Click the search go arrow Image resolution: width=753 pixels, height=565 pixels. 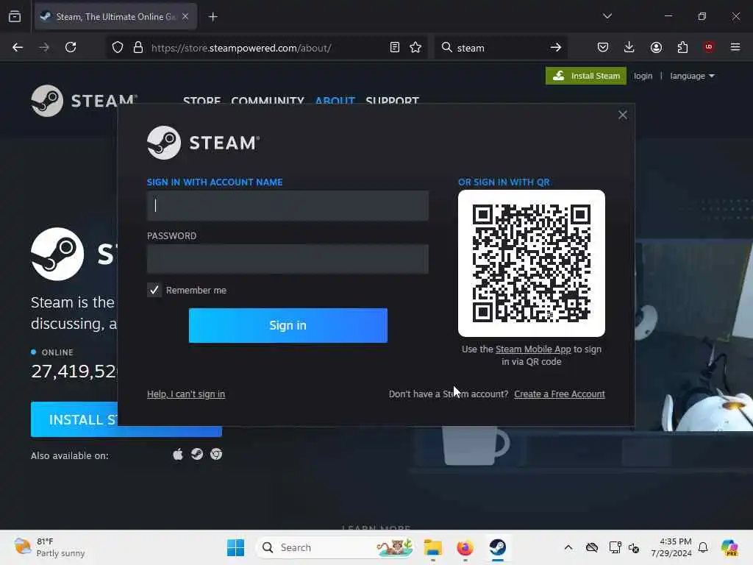(x=556, y=48)
